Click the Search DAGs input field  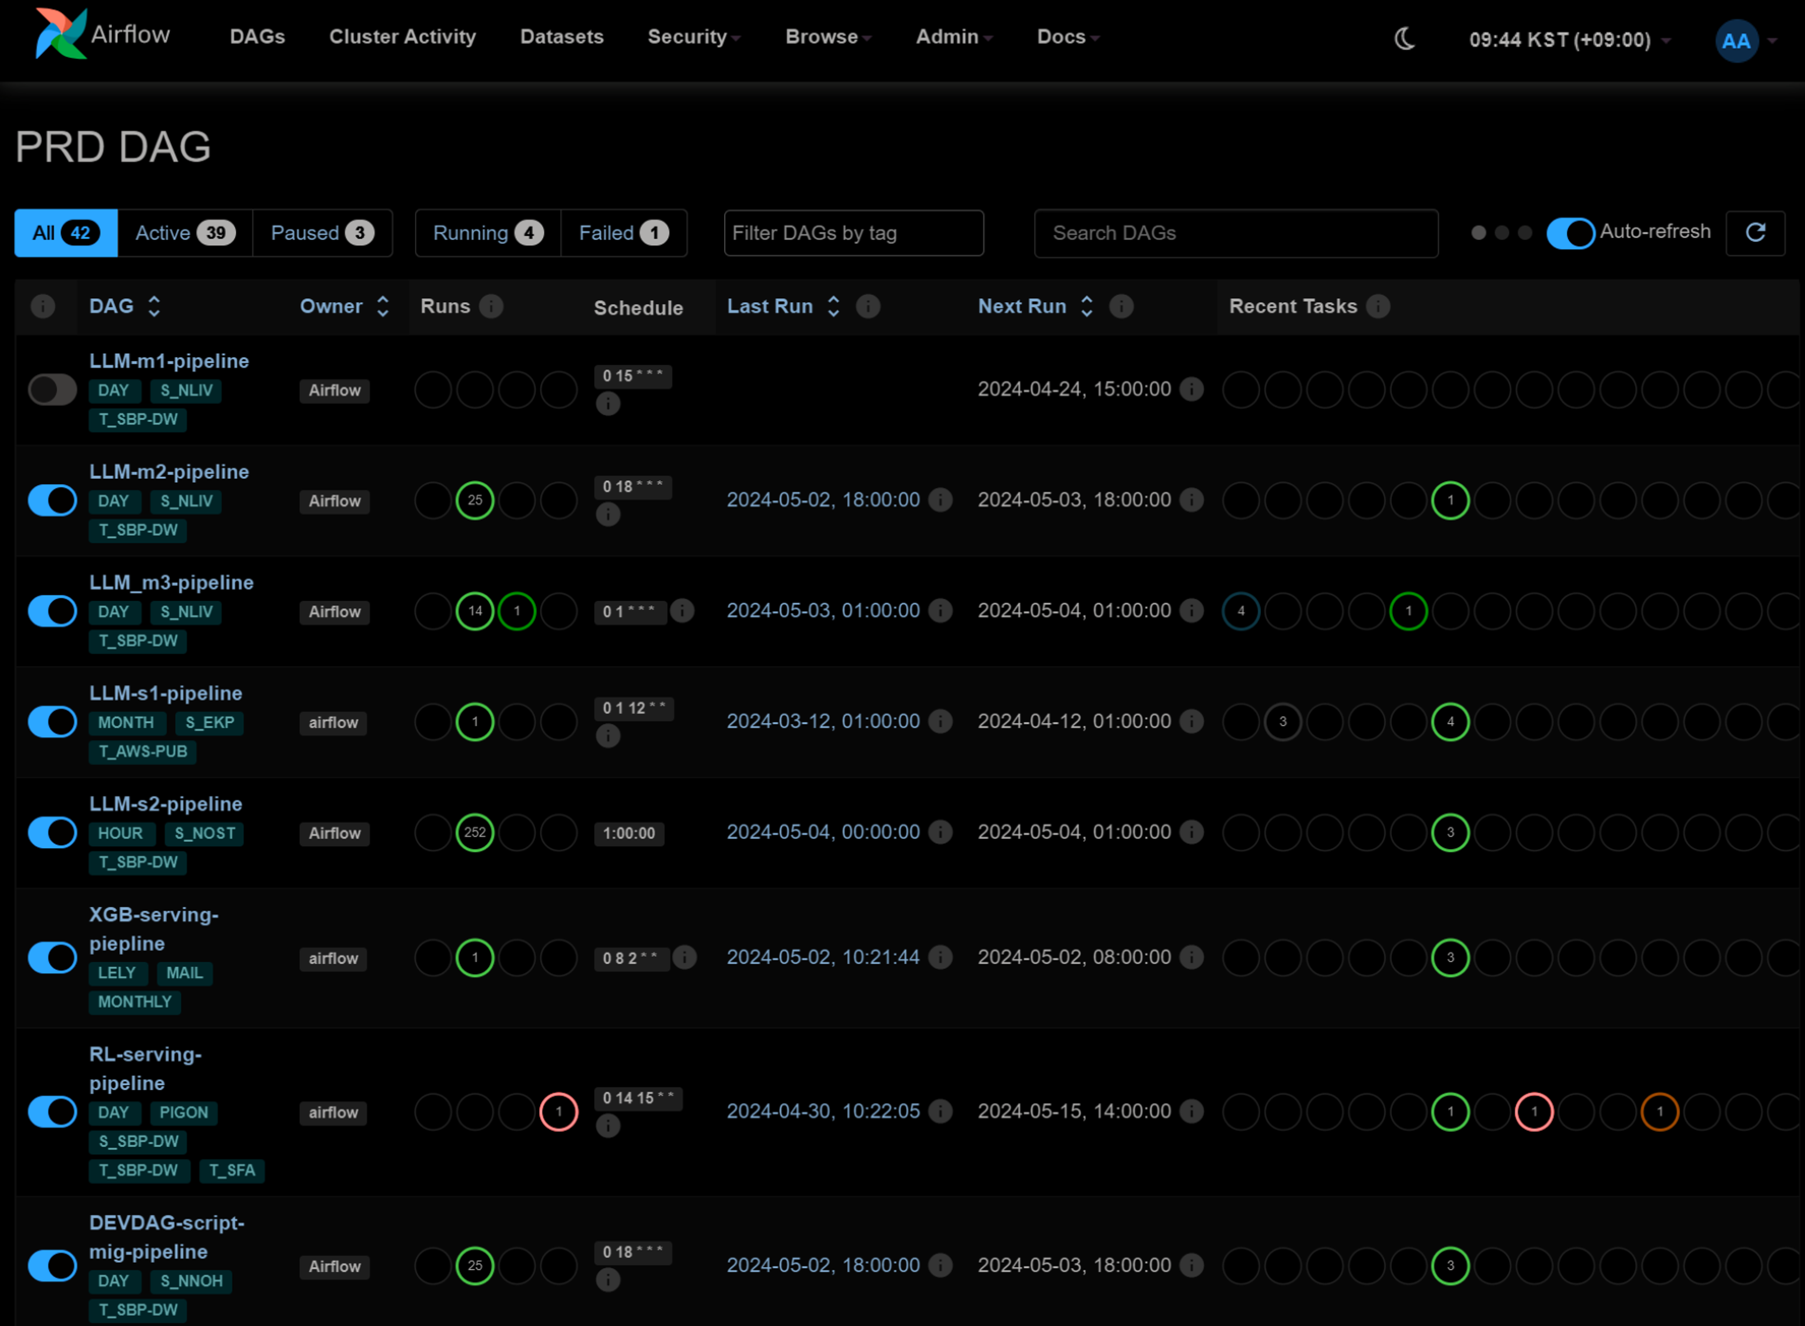point(1236,233)
